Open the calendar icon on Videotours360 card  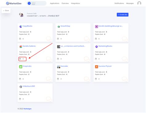pyautogui.click(x=20, y=99)
